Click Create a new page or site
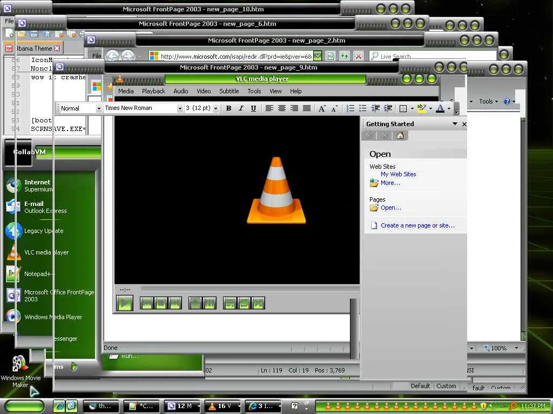This screenshot has width=553, height=414. pos(417,225)
